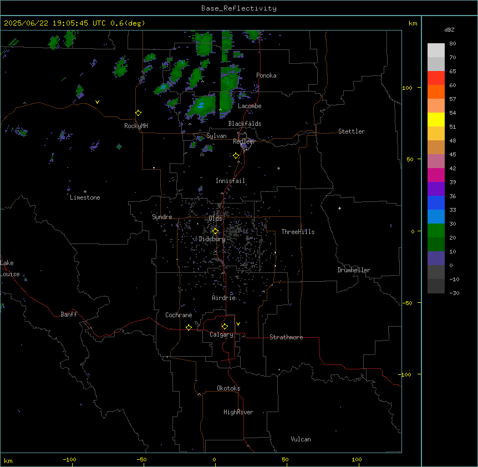Select the 65 dBZ red color swatch

436,78
